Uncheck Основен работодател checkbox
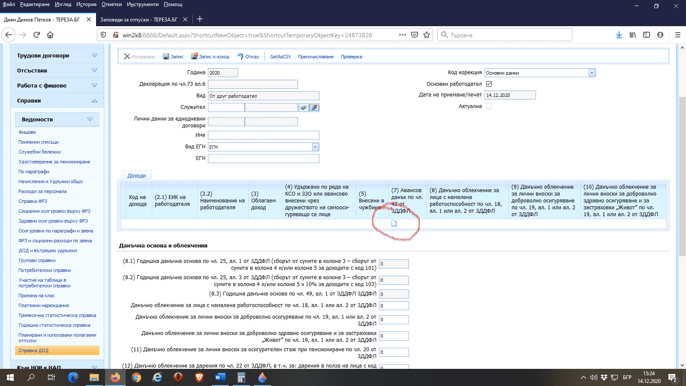 tap(489, 84)
